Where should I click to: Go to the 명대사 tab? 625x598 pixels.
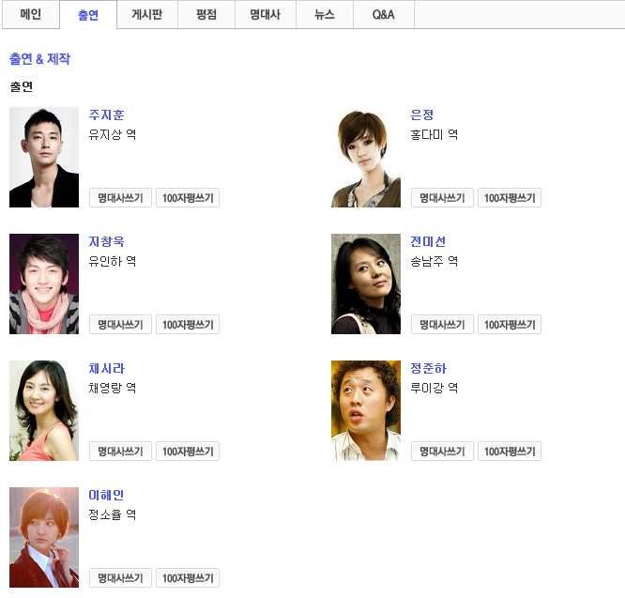coord(266,14)
